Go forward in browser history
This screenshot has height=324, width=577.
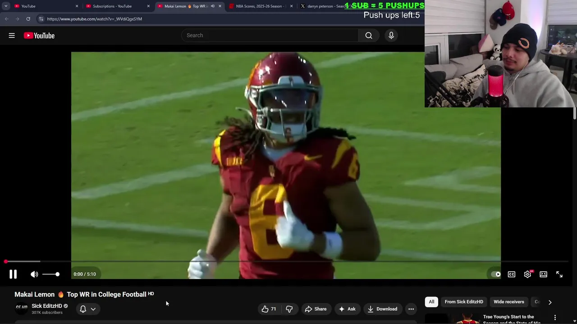(17, 19)
